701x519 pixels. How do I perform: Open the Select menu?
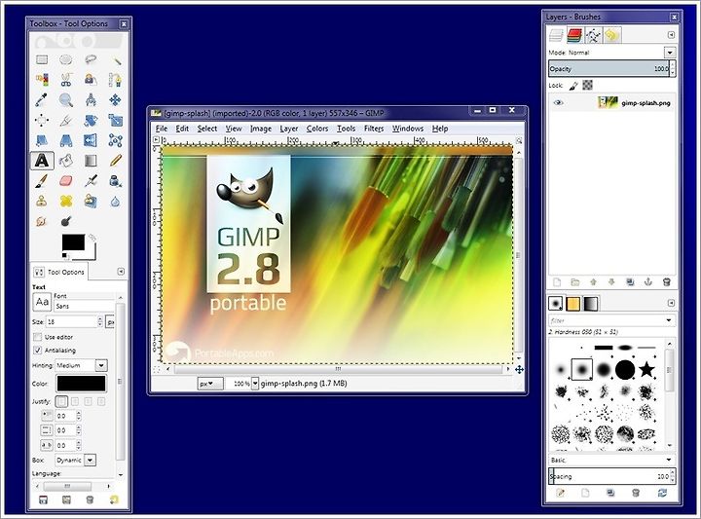207,129
